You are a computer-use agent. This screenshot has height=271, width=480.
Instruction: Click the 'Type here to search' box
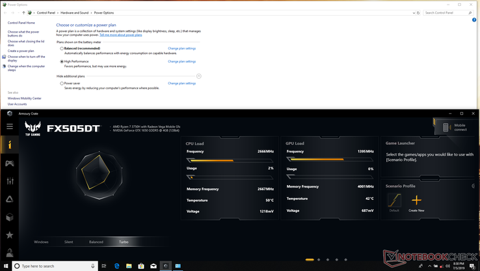pyautogui.click(x=55, y=266)
